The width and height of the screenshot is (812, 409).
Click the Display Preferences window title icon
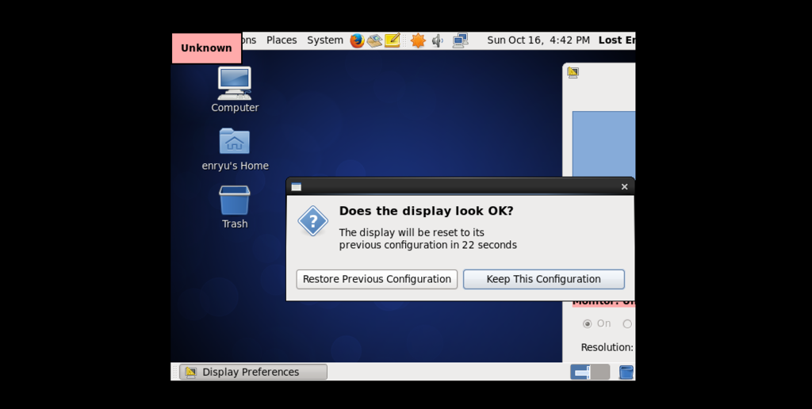573,72
